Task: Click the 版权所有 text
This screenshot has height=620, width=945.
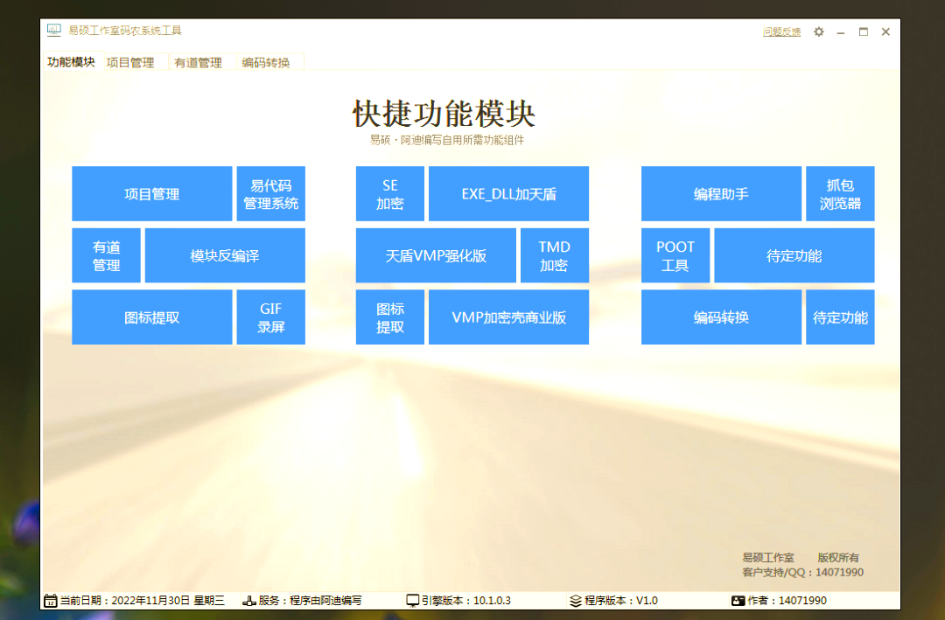Action: 838,557
